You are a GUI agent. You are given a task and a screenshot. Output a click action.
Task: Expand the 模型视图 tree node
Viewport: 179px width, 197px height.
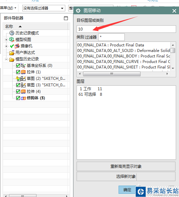(6, 40)
